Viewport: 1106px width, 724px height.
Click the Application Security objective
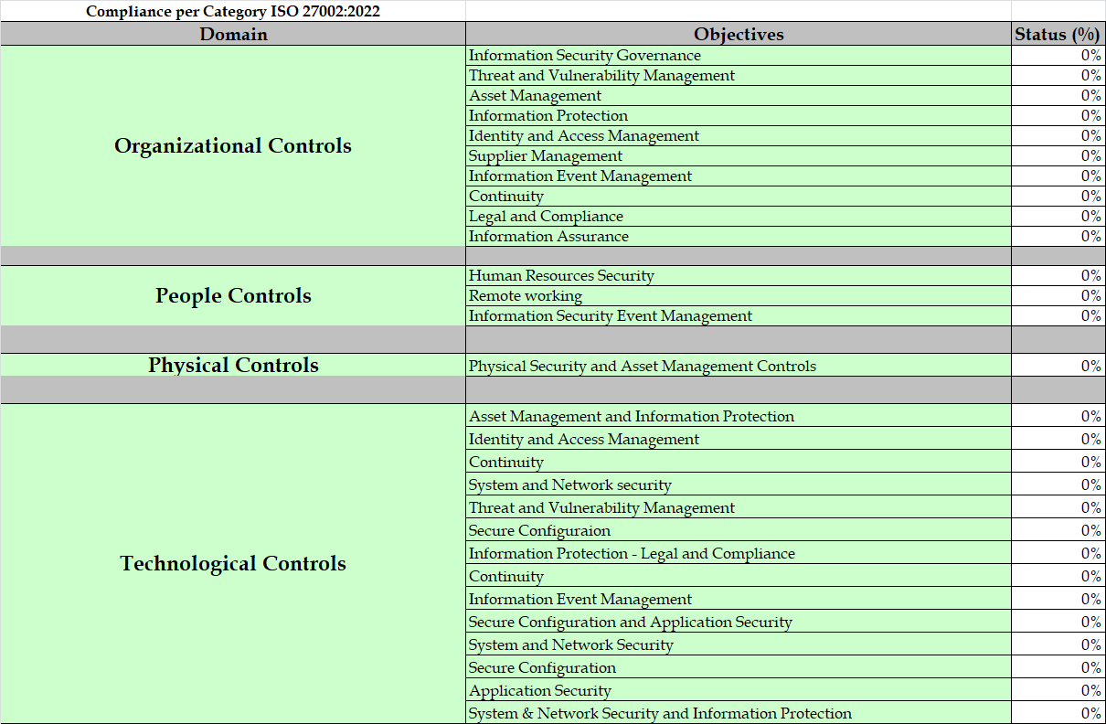[539, 690]
